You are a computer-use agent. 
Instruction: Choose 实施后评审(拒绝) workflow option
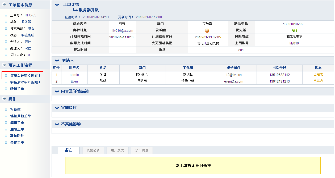click(25, 82)
